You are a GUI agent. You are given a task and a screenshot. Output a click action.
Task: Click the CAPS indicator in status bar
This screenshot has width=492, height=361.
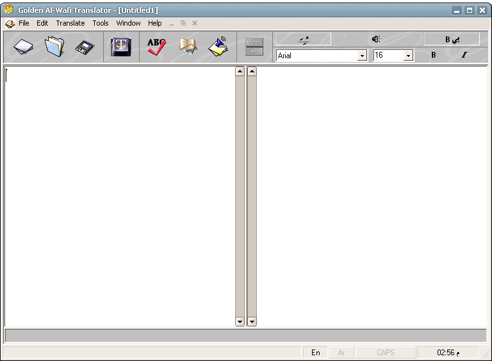(386, 353)
